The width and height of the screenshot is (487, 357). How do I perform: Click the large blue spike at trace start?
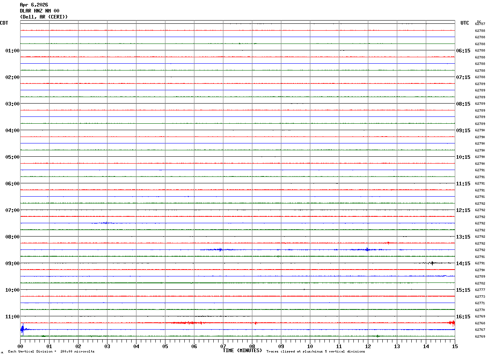click(22, 329)
